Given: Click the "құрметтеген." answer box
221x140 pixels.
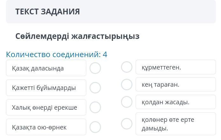Looking at the screenshot, I should pyautogui.click(x=175, y=67).
